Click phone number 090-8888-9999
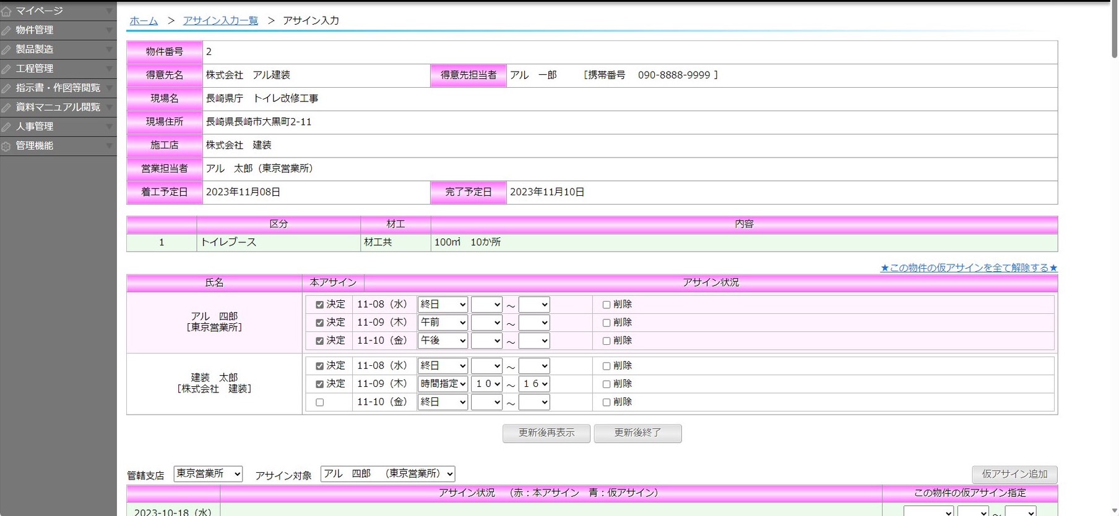The width and height of the screenshot is (1119, 516). pyautogui.click(x=674, y=75)
